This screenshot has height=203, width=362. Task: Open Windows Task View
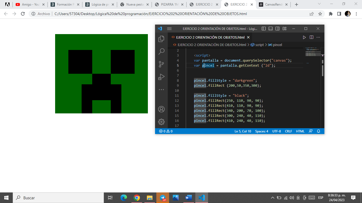tap(110, 197)
